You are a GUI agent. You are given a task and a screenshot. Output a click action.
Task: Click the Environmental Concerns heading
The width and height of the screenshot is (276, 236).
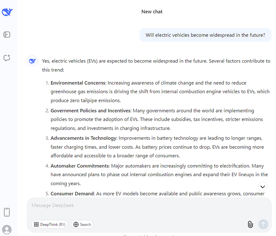click(78, 83)
